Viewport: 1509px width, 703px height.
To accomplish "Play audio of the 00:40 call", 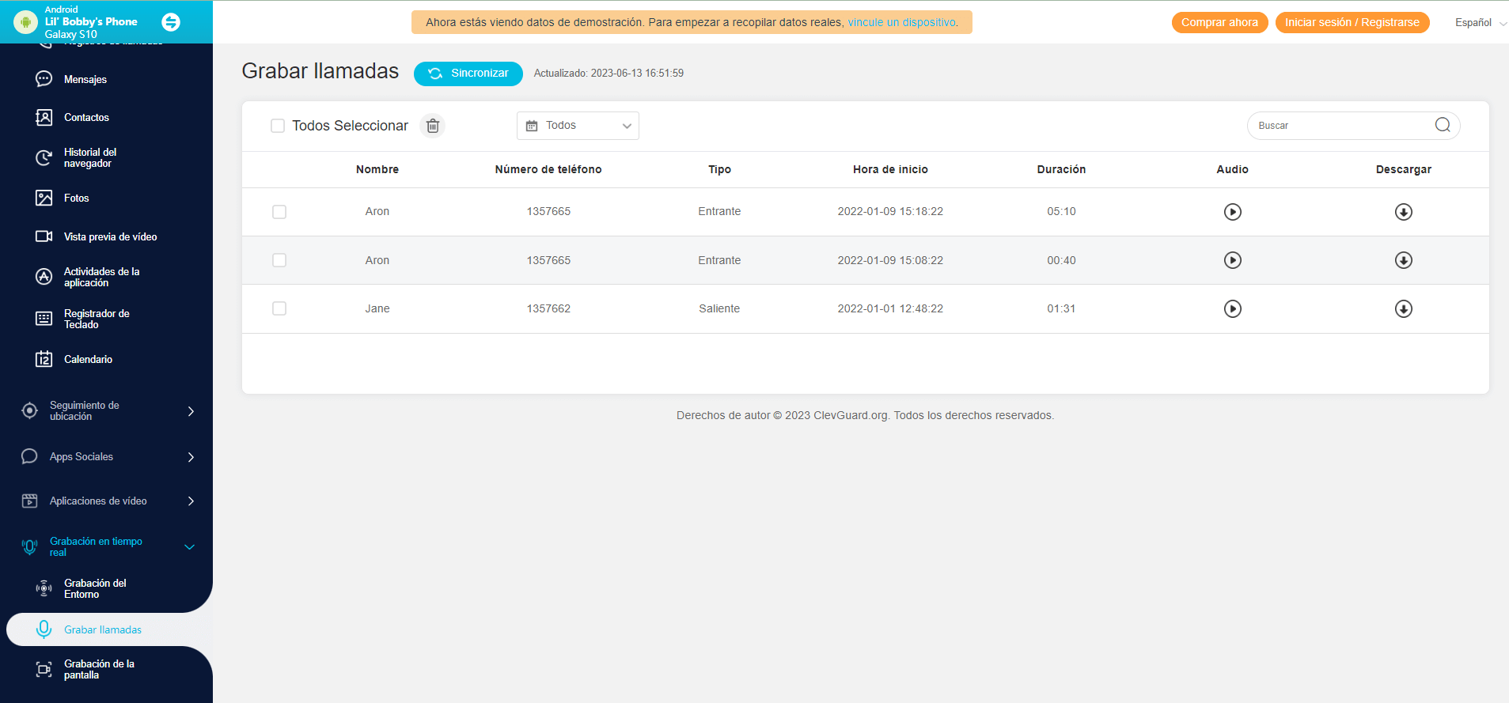I will coord(1233,260).
